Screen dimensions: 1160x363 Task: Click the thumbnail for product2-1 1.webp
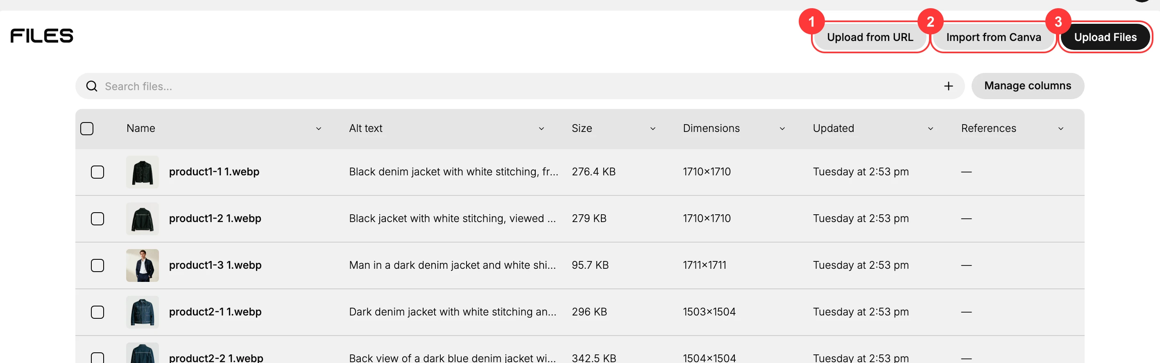(142, 312)
